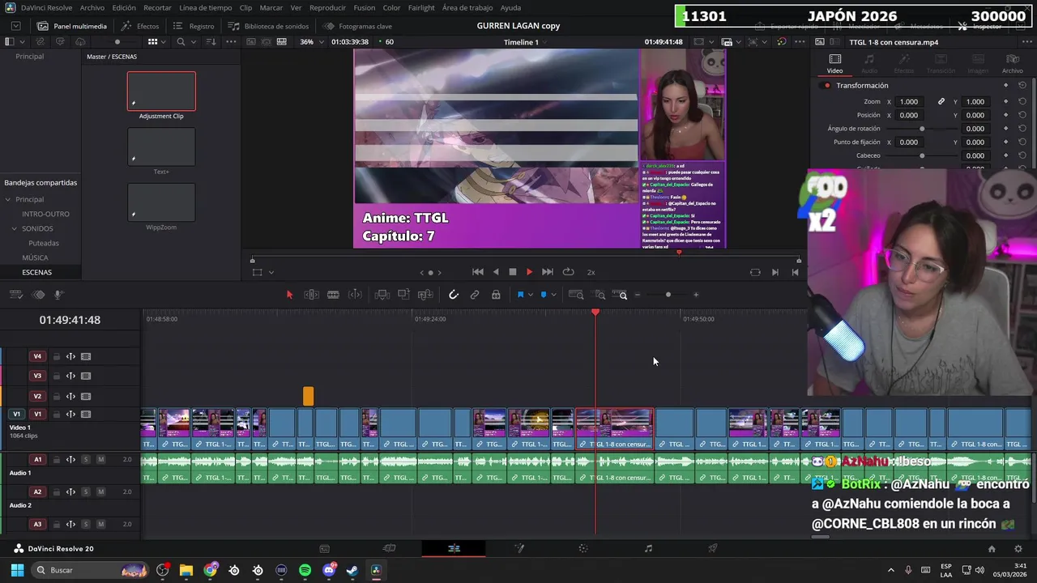
Task: Jump to previous clip in viewer
Action: (478, 272)
